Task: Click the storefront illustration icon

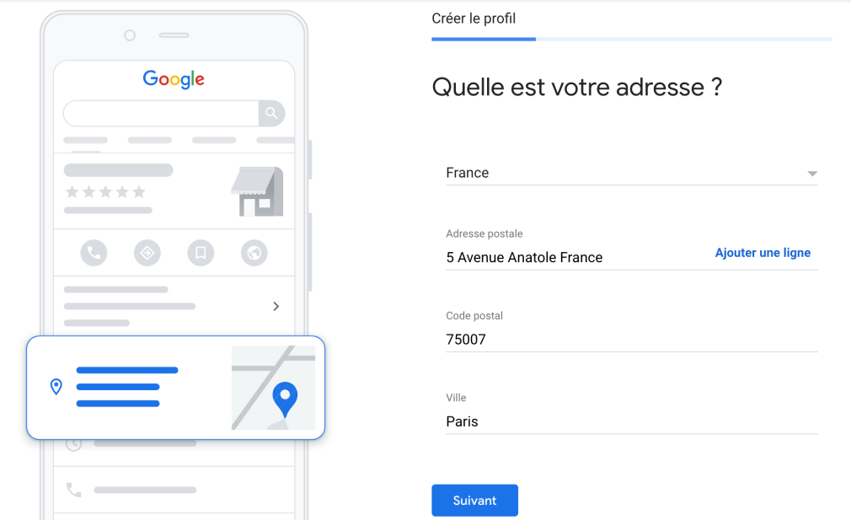Action: point(257,191)
